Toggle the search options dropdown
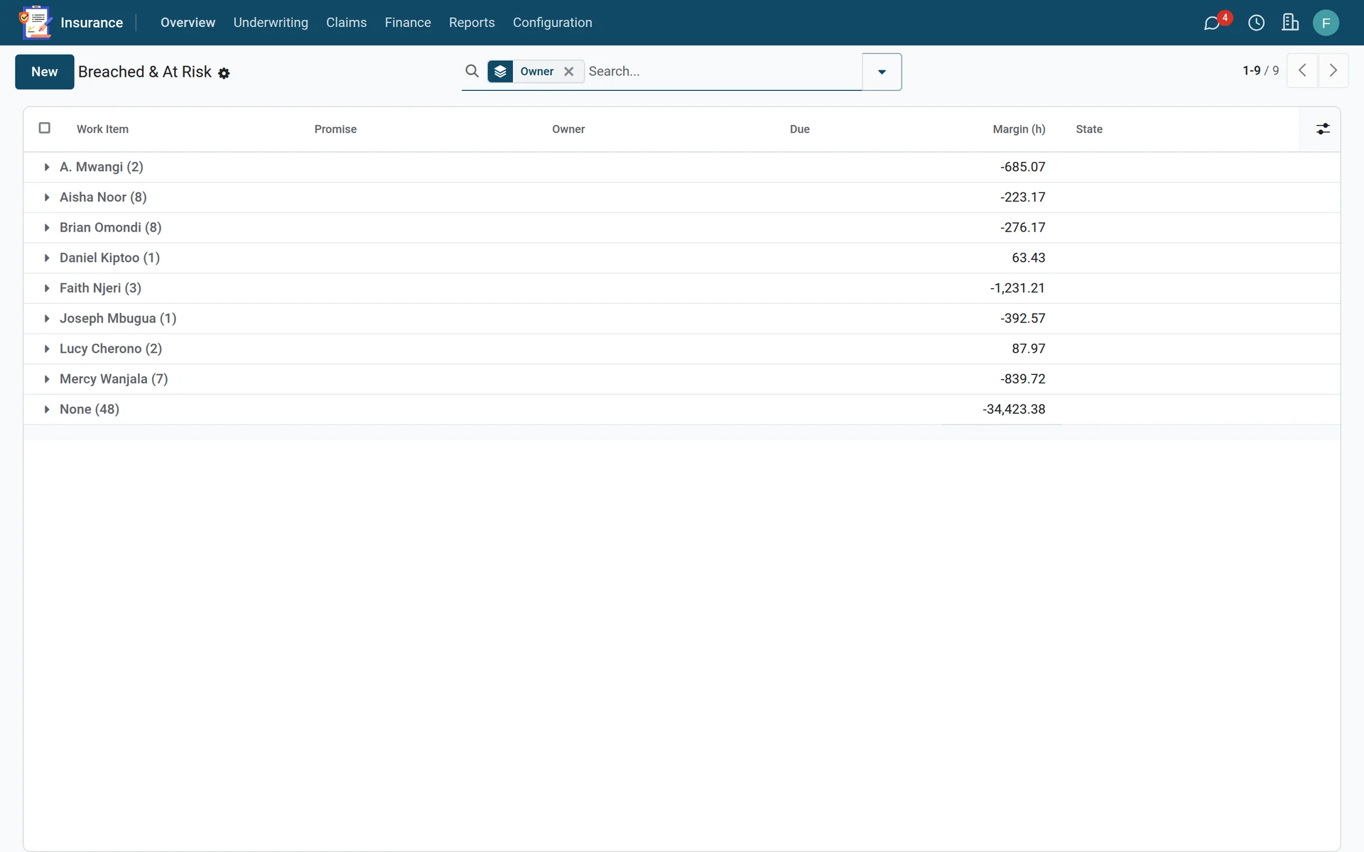This screenshot has height=852, width=1364. [x=882, y=72]
